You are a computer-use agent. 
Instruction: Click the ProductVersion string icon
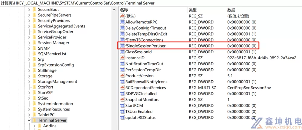(x=122, y=76)
